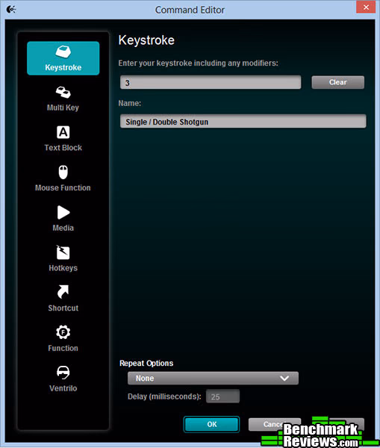This screenshot has width=380, height=448.
Task: Click the 'Delay (milliseconds):' label
Action: click(x=164, y=396)
